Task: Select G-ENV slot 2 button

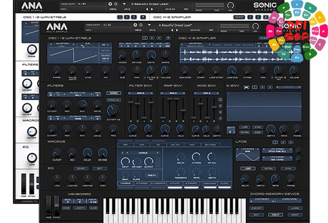Action: pyautogui.click(x=262, y=87)
